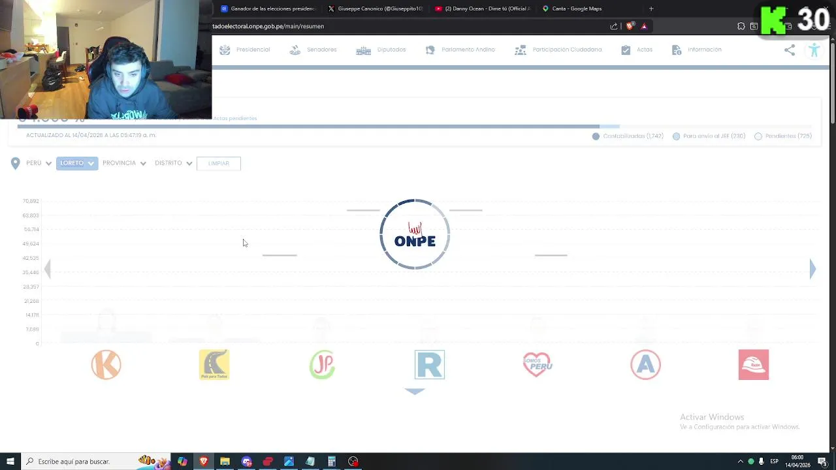The width and height of the screenshot is (836, 470).
Task: Select the blue R party logo
Action: click(x=430, y=364)
